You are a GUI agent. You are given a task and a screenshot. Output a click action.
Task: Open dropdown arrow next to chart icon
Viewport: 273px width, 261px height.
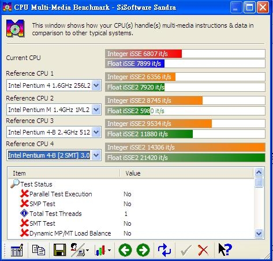click(109, 250)
